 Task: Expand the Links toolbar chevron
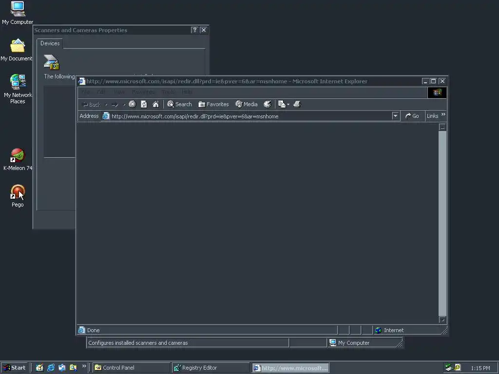443,114
